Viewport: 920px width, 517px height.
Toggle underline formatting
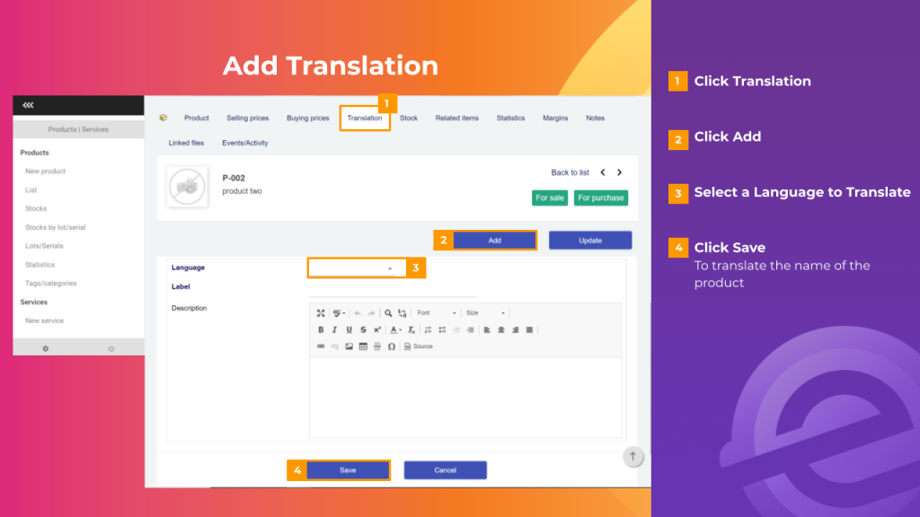(349, 329)
